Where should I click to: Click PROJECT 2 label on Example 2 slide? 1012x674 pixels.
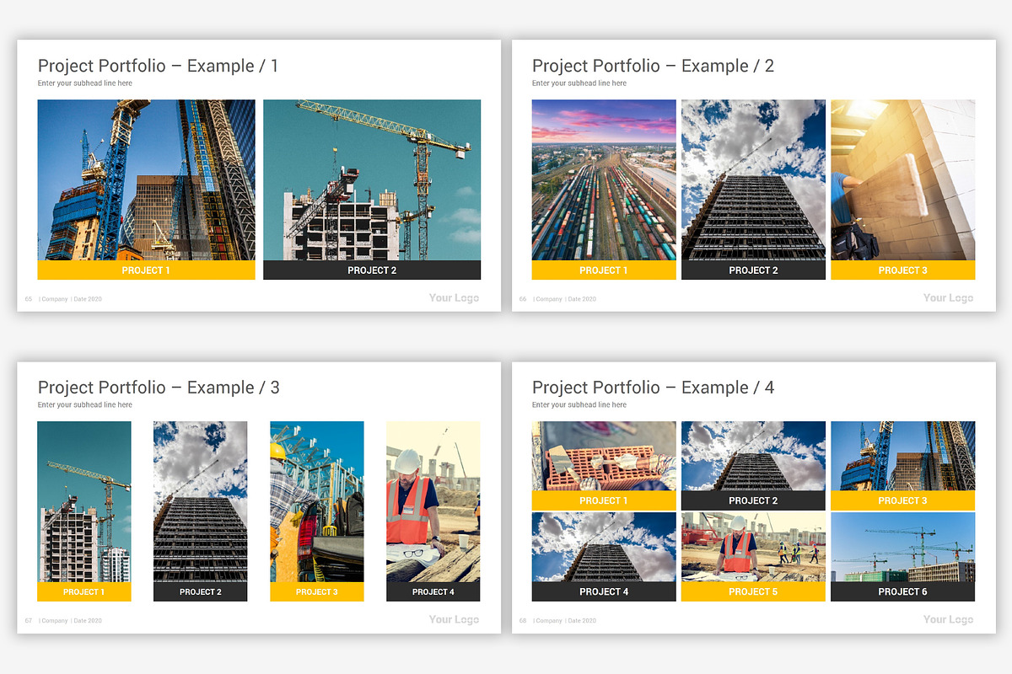coord(753,270)
